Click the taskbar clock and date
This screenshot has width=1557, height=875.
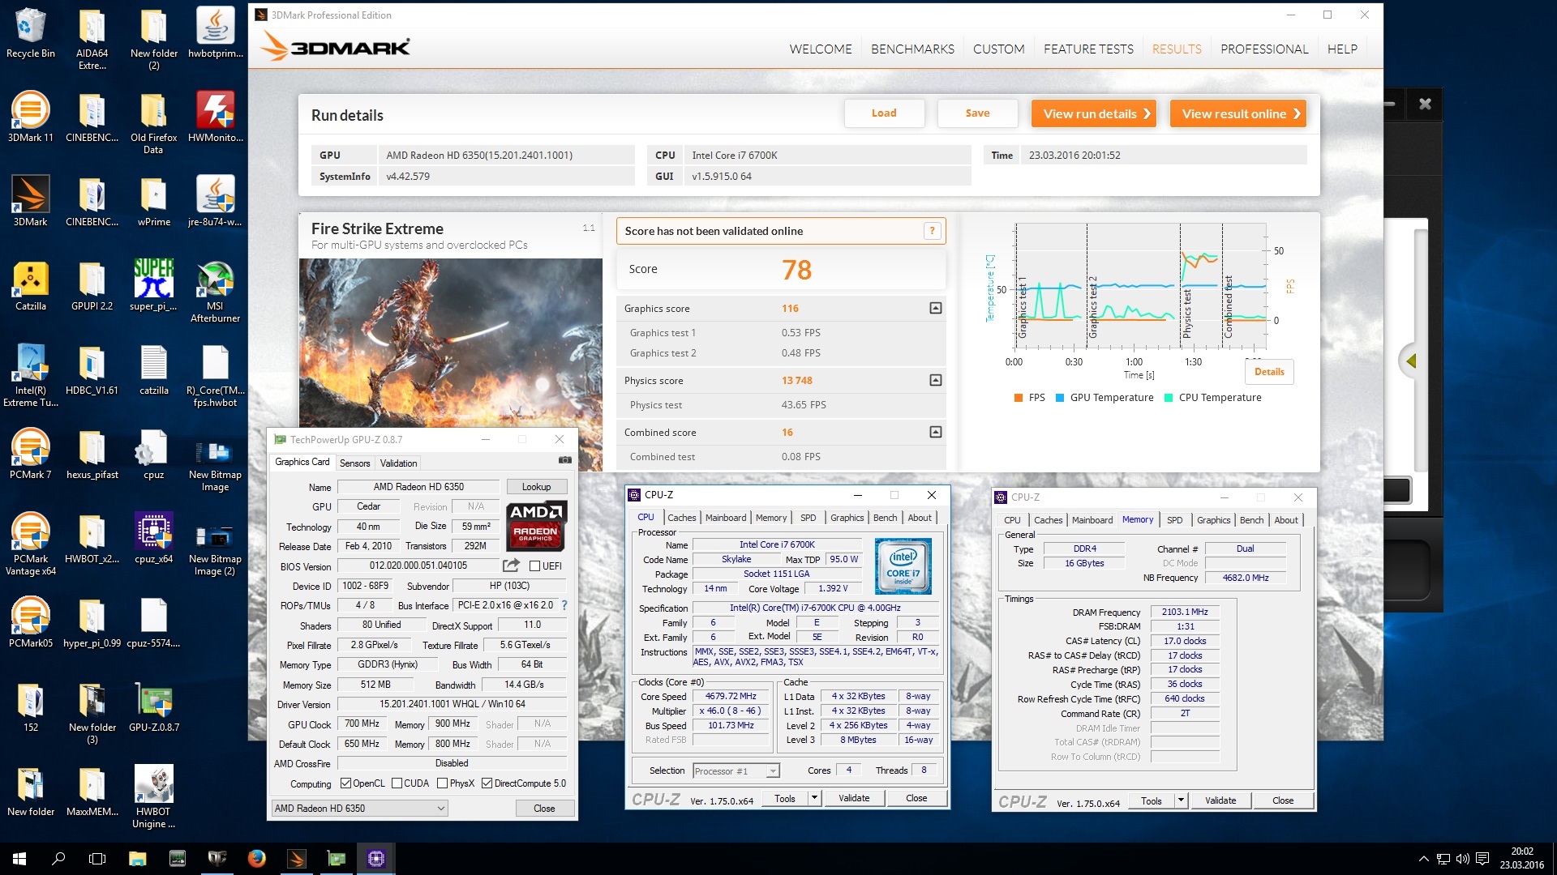click(1521, 859)
